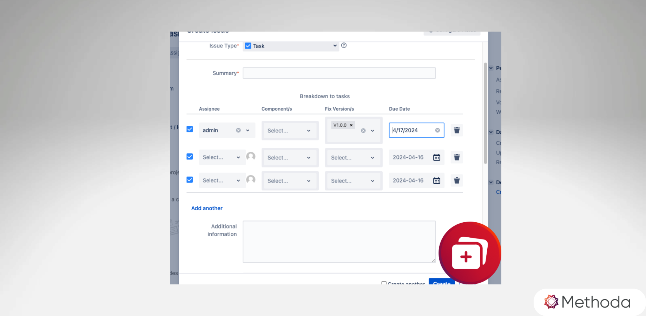Image resolution: width=646 pixels, height=316 pixels.
Task: Click the Component/s column header
Action: point(277,109)
